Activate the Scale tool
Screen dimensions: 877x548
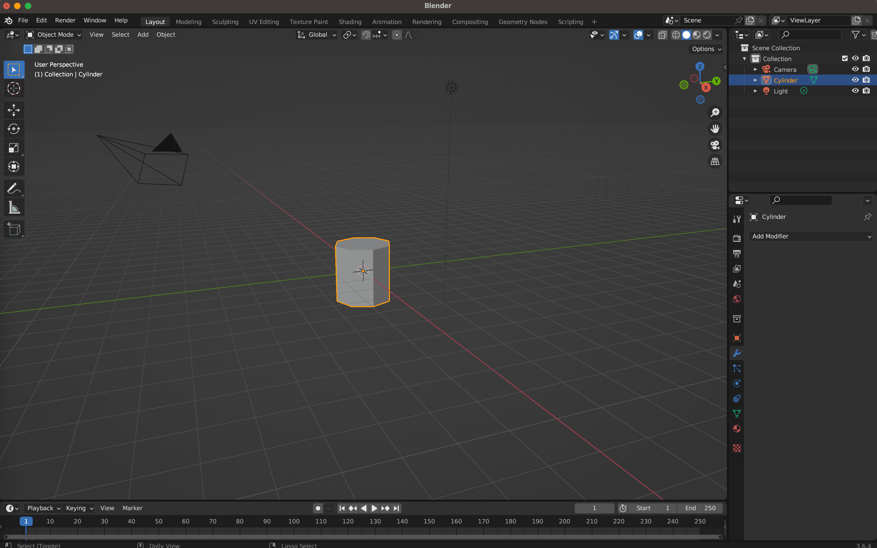(x=14, y=148)
